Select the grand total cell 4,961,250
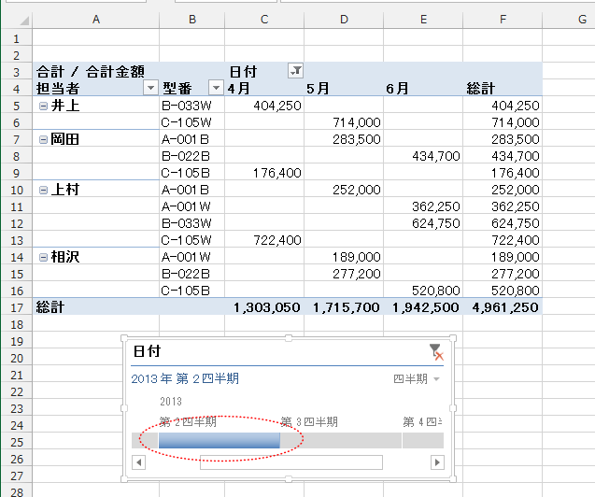The height and width of the screenshot is (497, 595). tap(503, 306)
